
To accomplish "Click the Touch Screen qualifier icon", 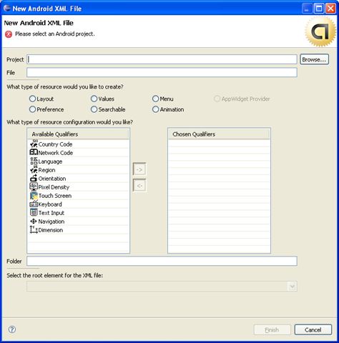I will (34, 195).
